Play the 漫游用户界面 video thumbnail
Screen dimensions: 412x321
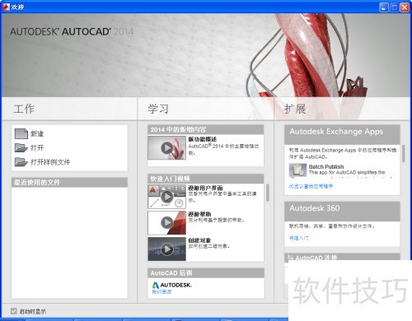pyautogui.click(x=166, y=197)
